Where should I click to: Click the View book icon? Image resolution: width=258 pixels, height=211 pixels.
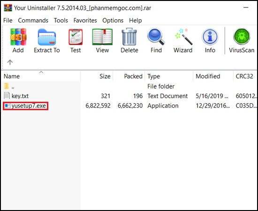[102, 37]
